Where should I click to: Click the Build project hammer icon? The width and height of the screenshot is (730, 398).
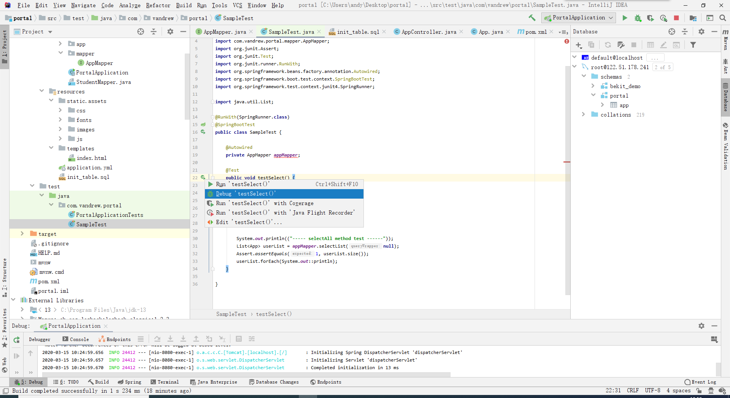pos(532,18)
